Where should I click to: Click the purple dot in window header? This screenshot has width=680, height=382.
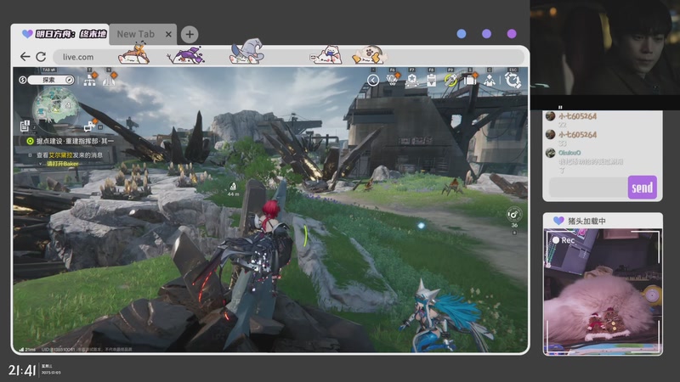512,34
